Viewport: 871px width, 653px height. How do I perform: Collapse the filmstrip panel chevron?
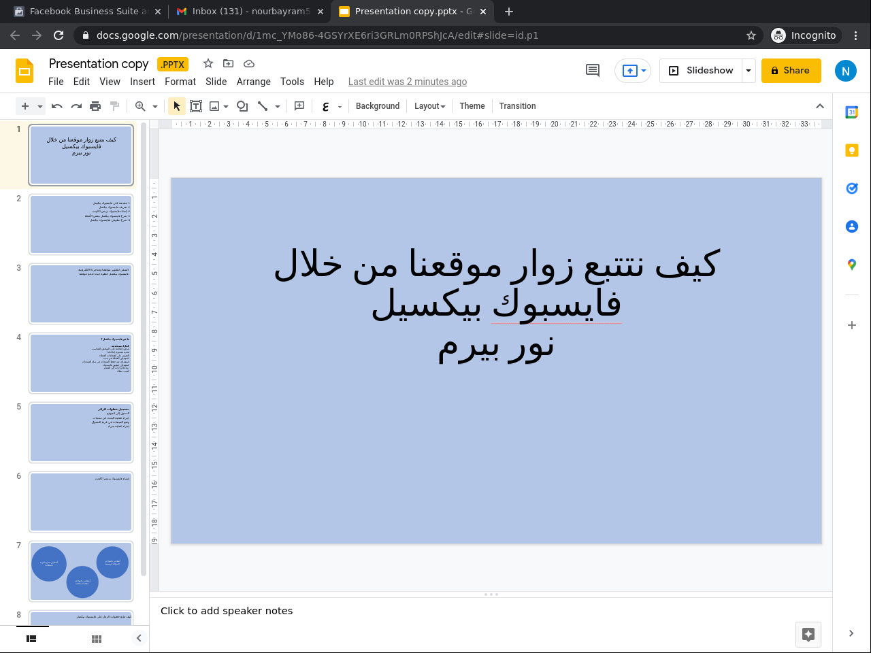click(139, 638)
